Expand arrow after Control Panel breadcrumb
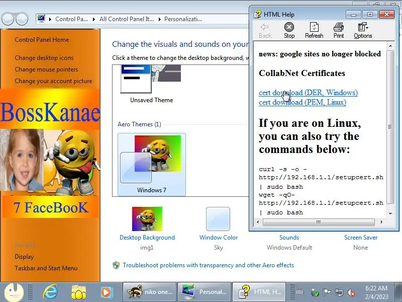This screenshot has width=402, height=302. [94, 19]
